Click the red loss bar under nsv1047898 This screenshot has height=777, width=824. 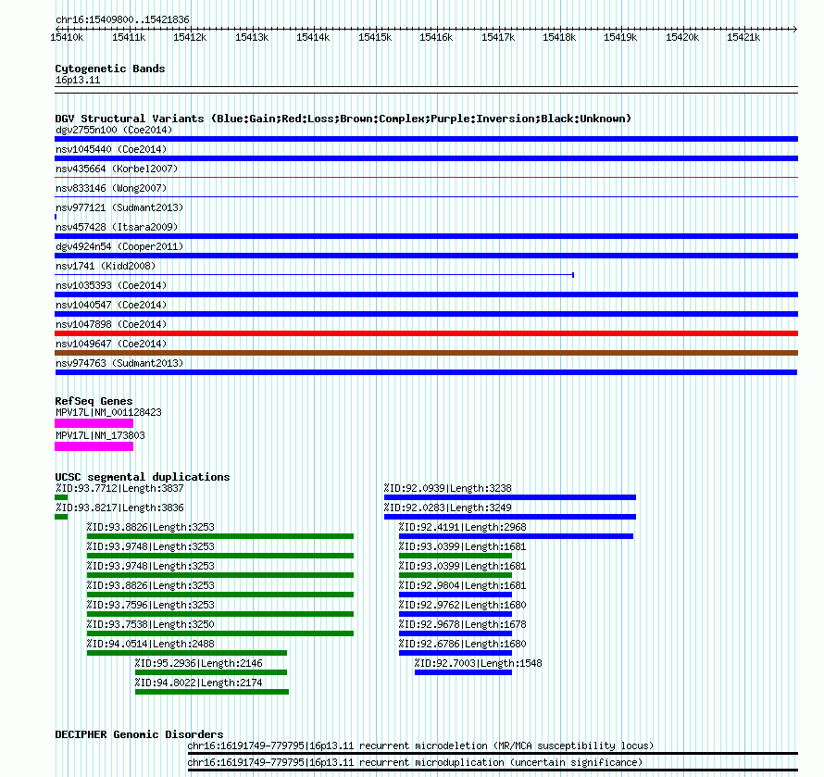[x=426, y=333]
